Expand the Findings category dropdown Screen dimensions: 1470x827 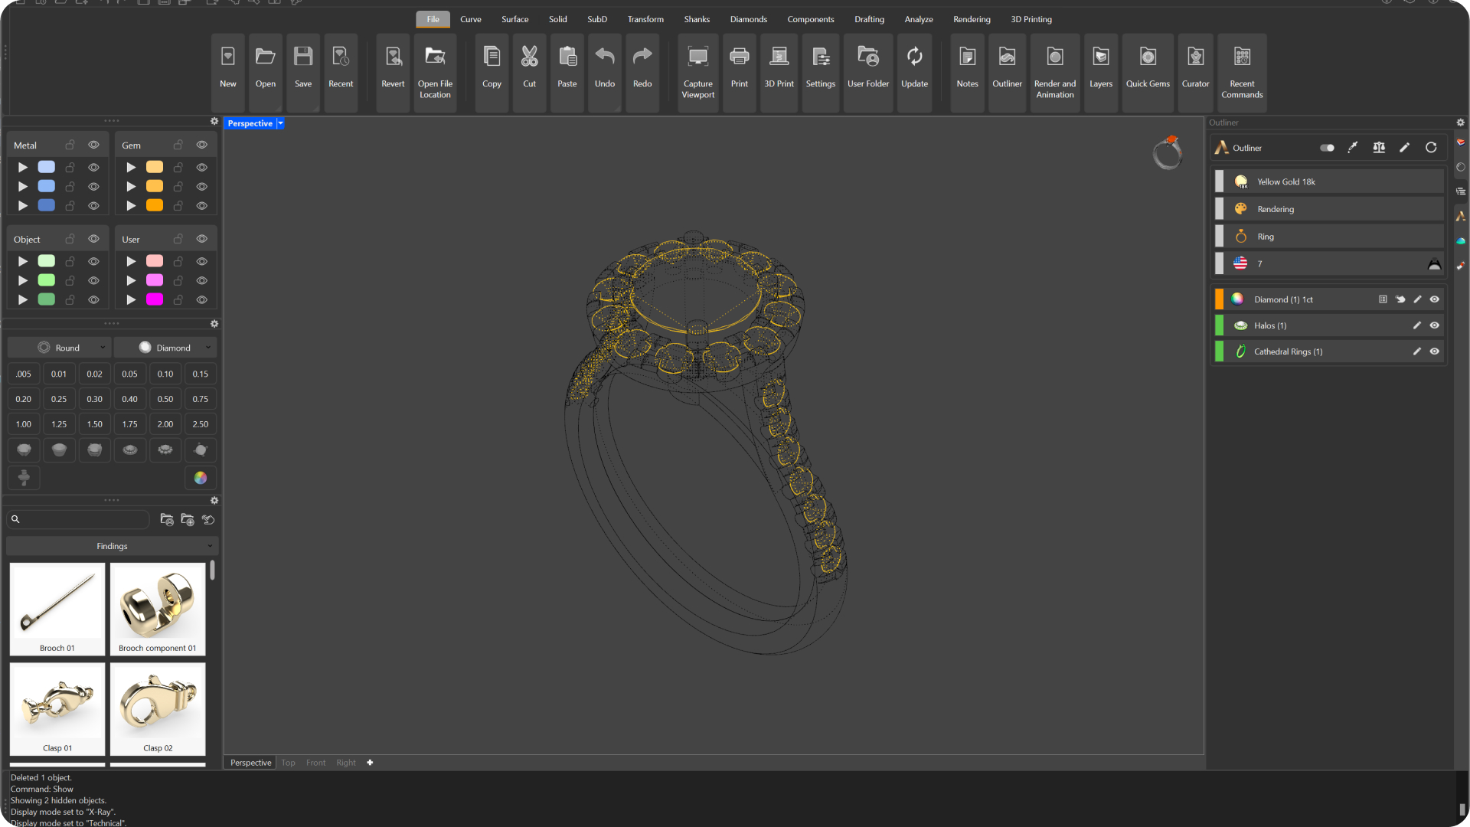pyautogui.click(x=112, y=546)
